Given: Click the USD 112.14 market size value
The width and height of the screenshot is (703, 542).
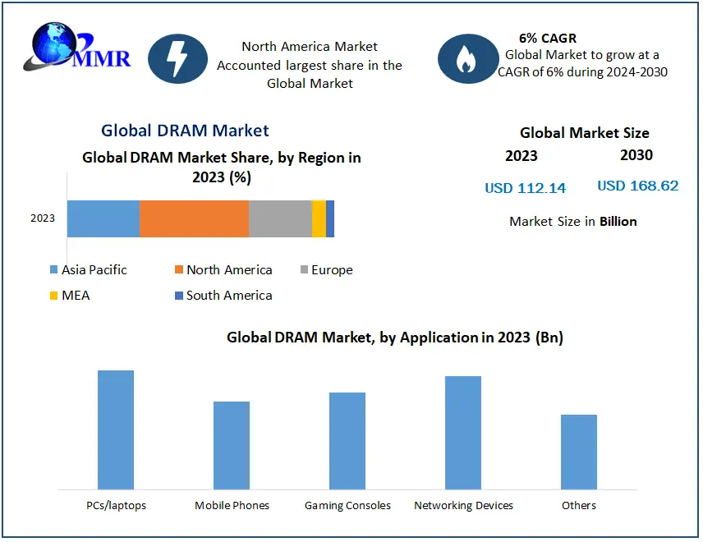Looking at the screenshot, I should click(x=525, y=188).
